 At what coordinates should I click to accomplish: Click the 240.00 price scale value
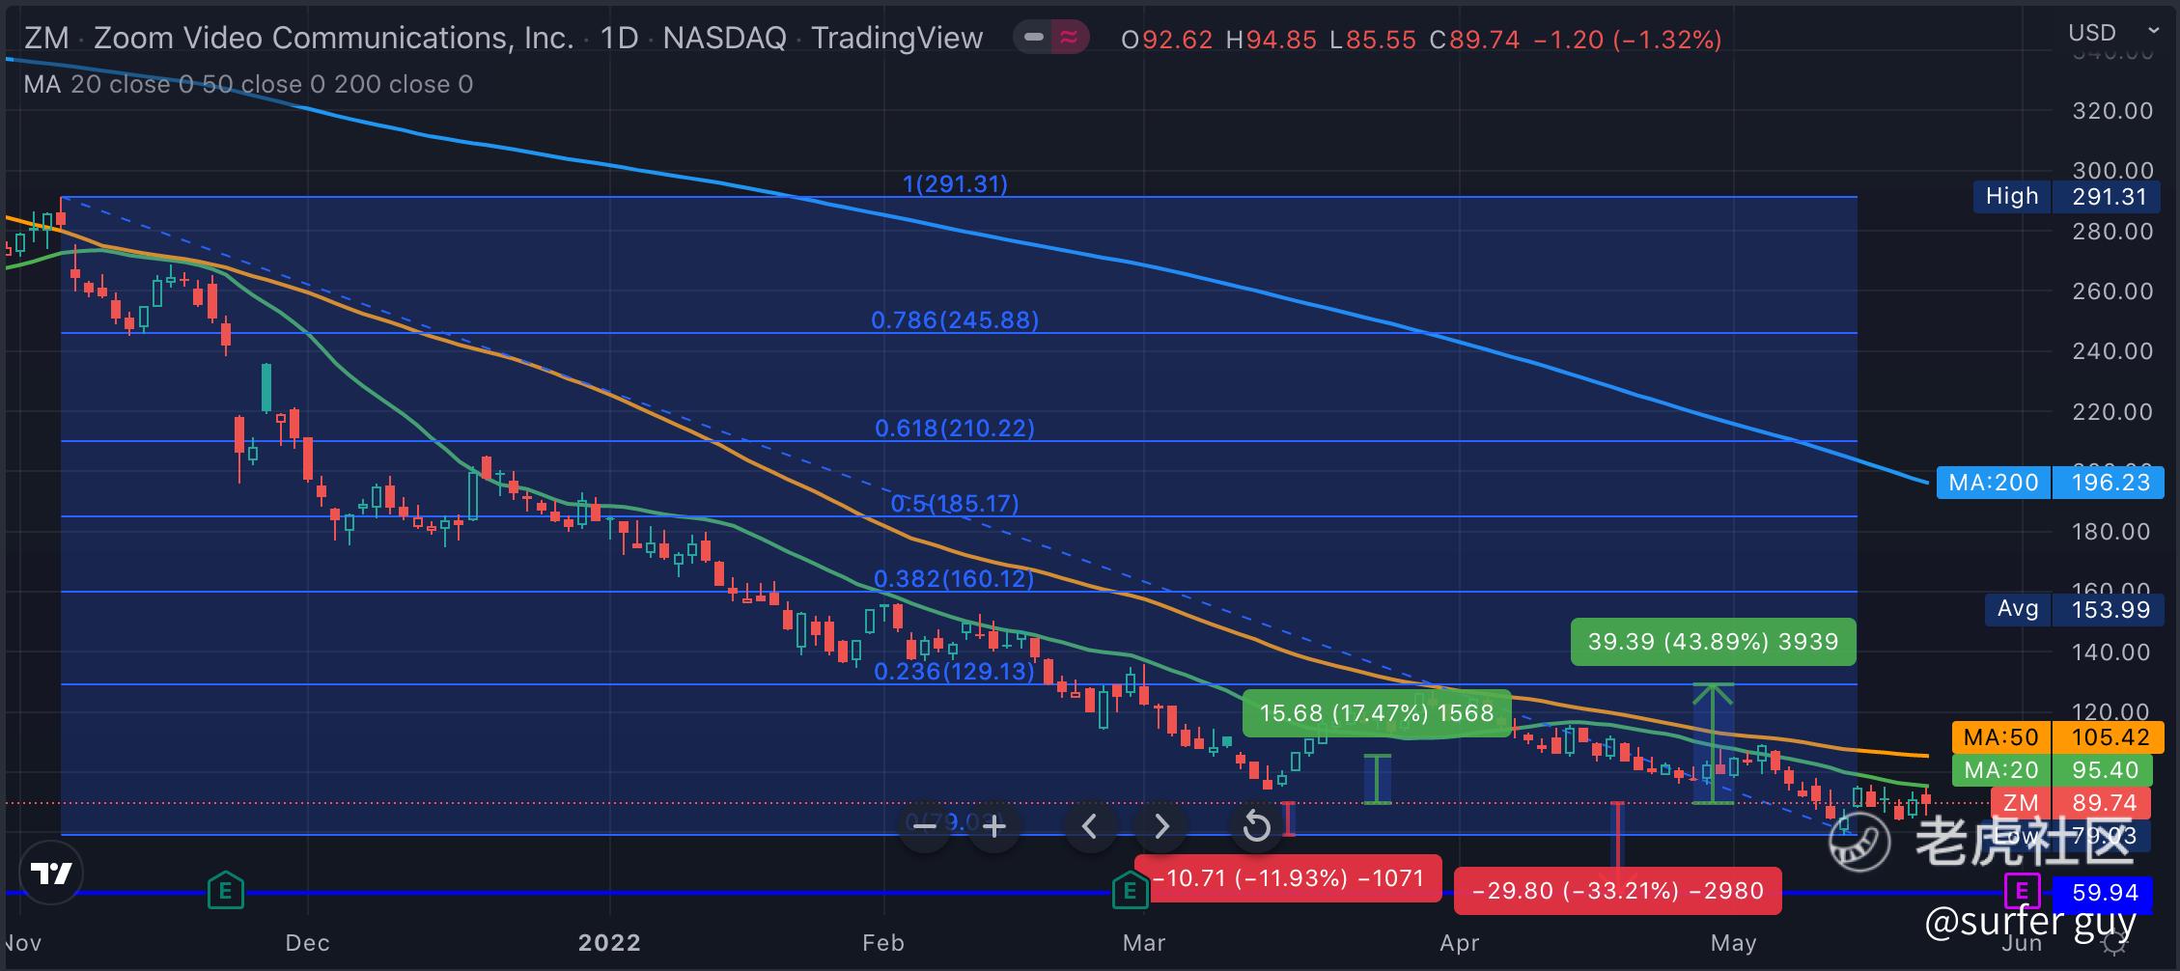pyautogui.click(x=2113, y=351)
